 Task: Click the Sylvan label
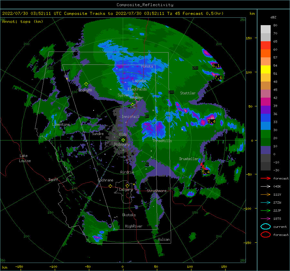click(x=123, y=95)
